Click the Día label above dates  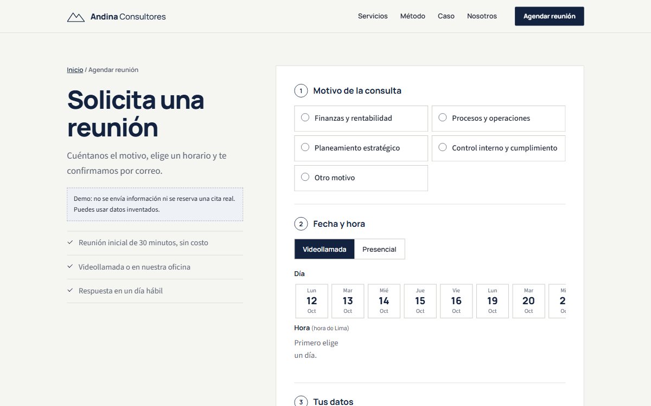(x=299, y=274)
